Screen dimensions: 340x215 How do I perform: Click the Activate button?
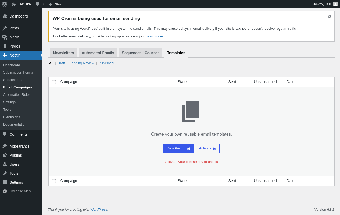click(208, 148)
